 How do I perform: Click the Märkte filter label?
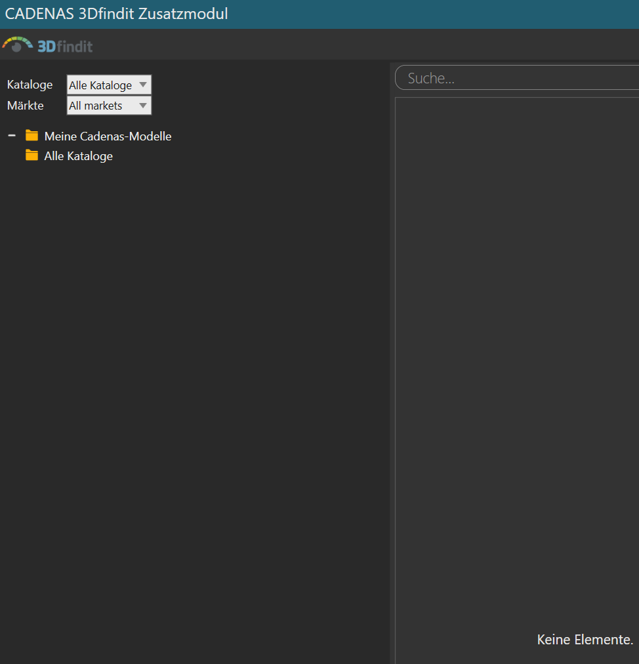click(25, 105)
